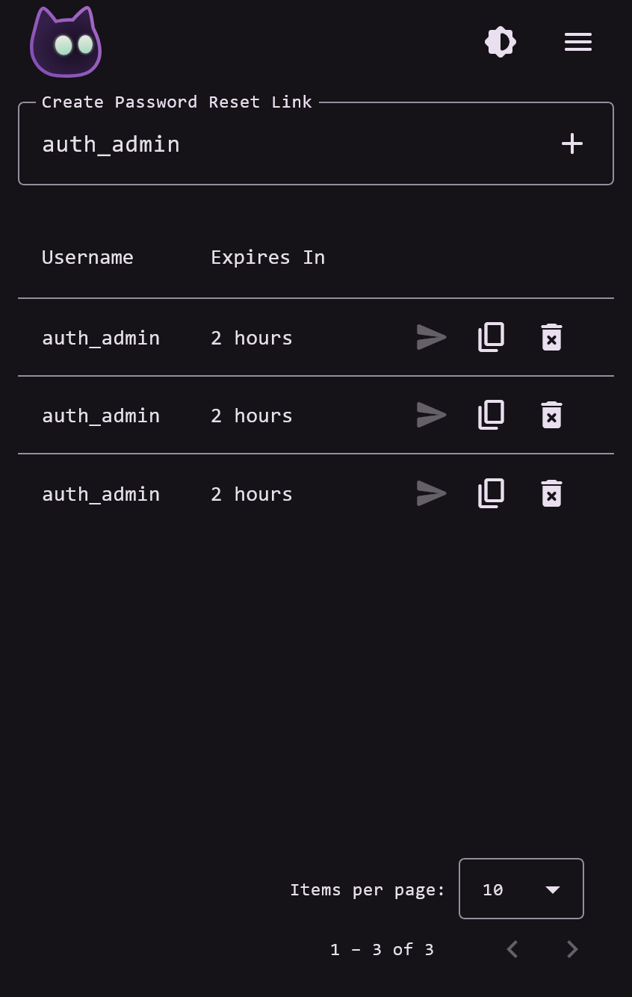Send the second auth_admin reset link
Viewport: 632px width, 997px height.
(432, 415)
